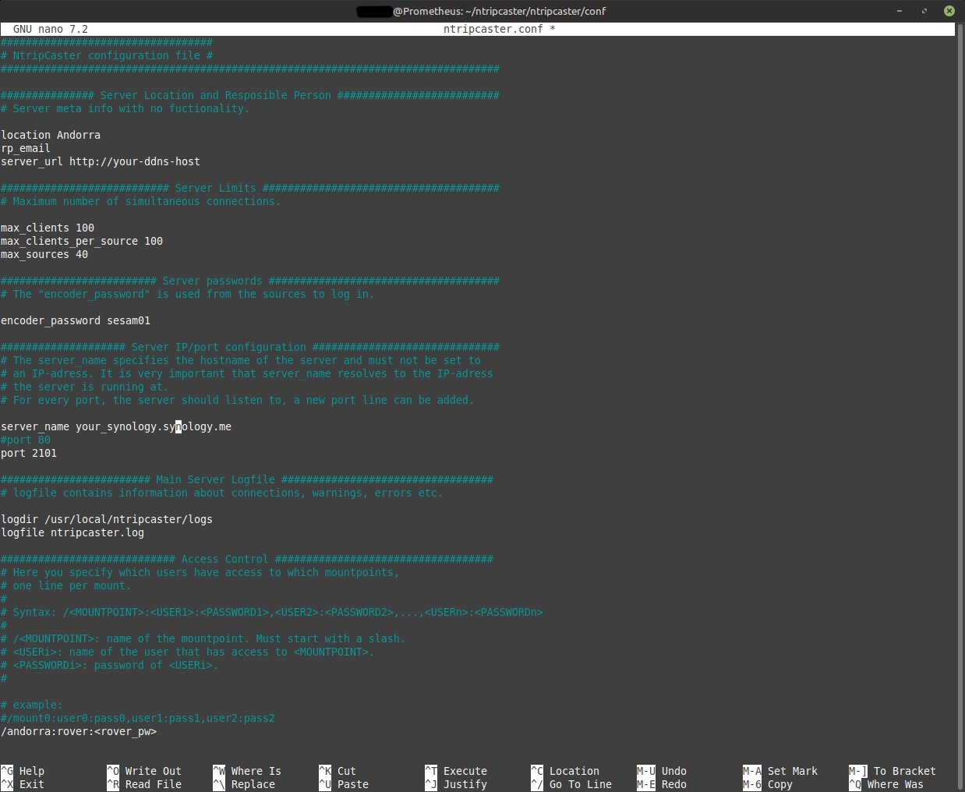Maximize the terminal window
The width and height of the screenshot is (965, 792).
coord(924,11)
